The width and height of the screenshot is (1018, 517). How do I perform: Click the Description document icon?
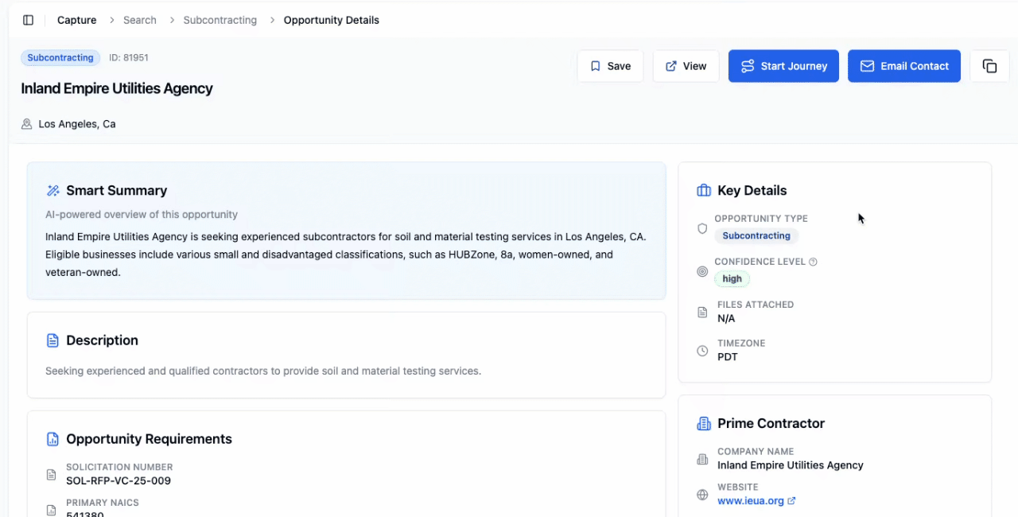click(x=53, y=340)
